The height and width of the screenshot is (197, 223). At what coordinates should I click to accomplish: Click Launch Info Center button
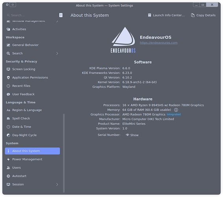pyautogui.click(x=166, y=15)
